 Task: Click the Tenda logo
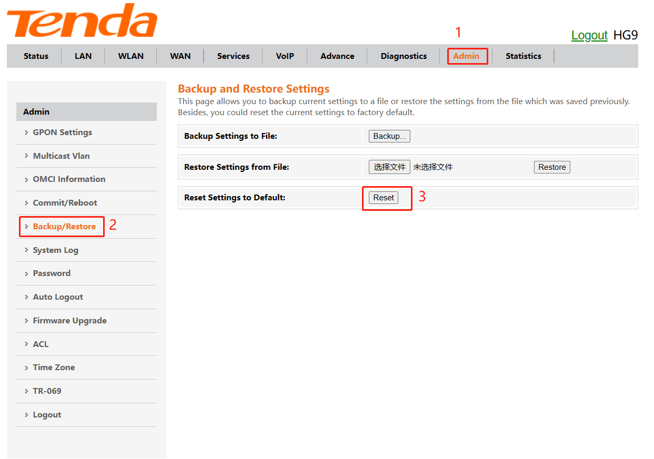pos(82,22)
